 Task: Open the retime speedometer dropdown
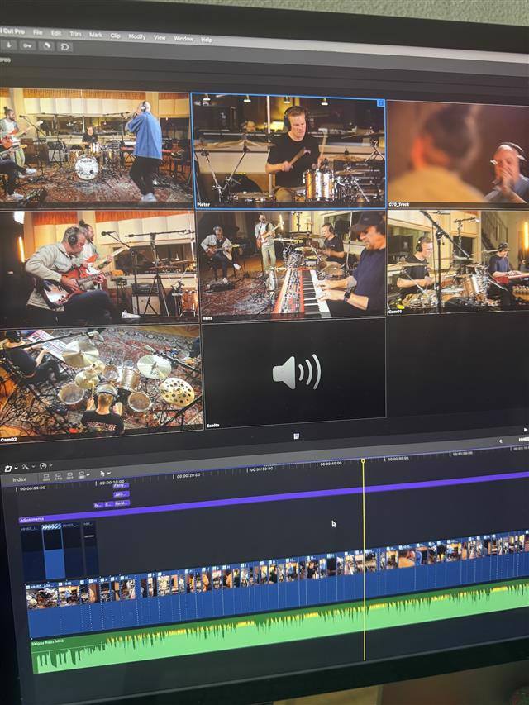(x=45, y=466)
